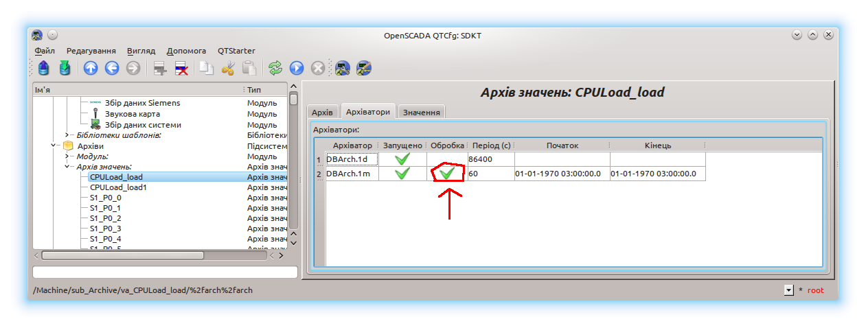Navigate back with the left arrow icon
The height and width of the screenshot is (328, 866).
pyautogui.click(x=112, y=68)
